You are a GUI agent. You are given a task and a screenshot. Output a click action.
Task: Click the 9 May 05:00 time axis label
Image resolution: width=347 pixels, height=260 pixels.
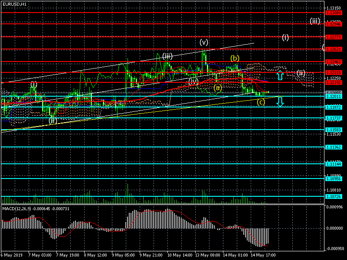[x=122, y=256]
